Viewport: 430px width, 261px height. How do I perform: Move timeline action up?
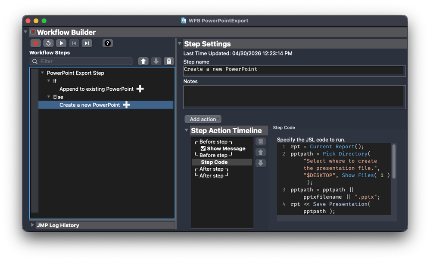click(261, 152)
